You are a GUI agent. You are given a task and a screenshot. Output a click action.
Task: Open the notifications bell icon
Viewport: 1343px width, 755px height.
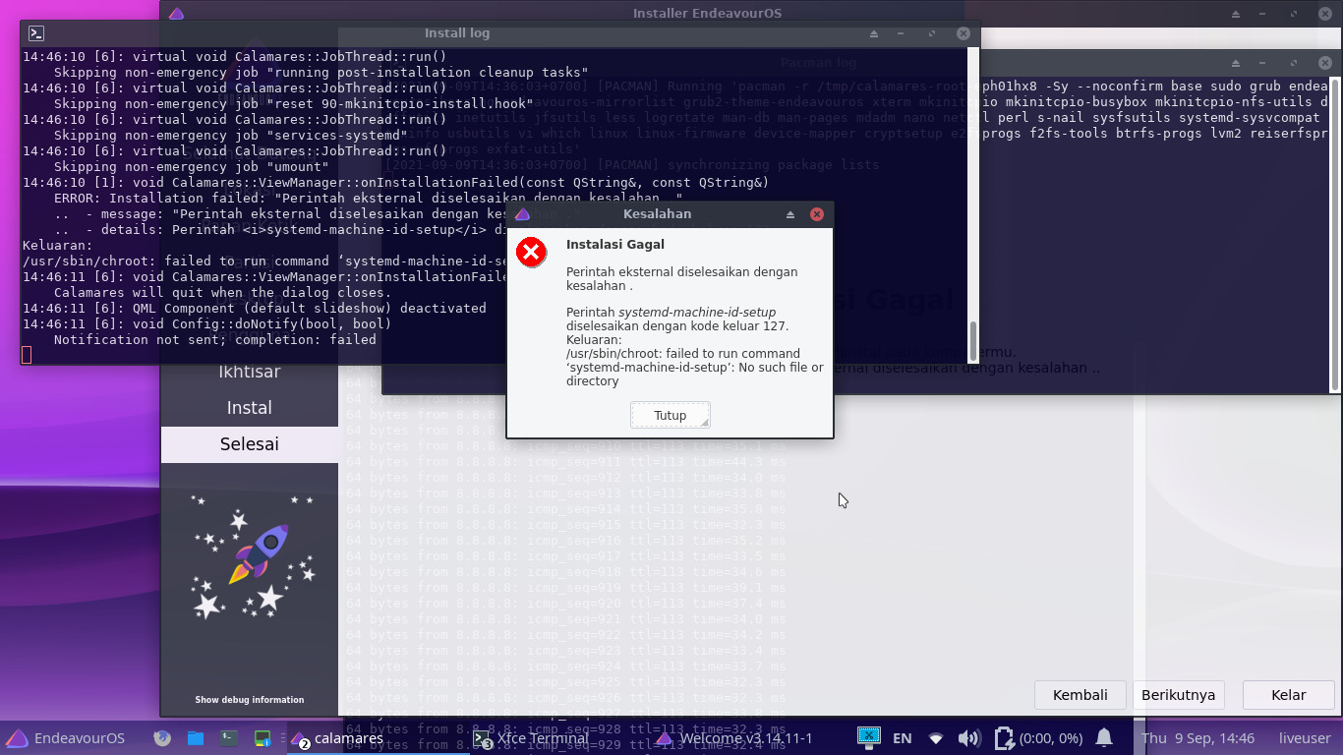[1104, 737]
